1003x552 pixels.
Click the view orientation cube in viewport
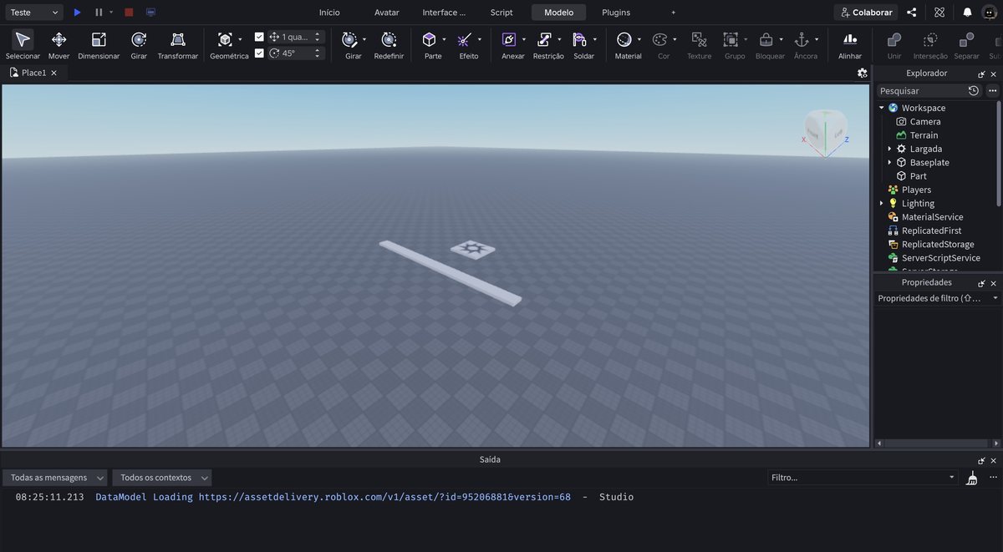(825, 131)
